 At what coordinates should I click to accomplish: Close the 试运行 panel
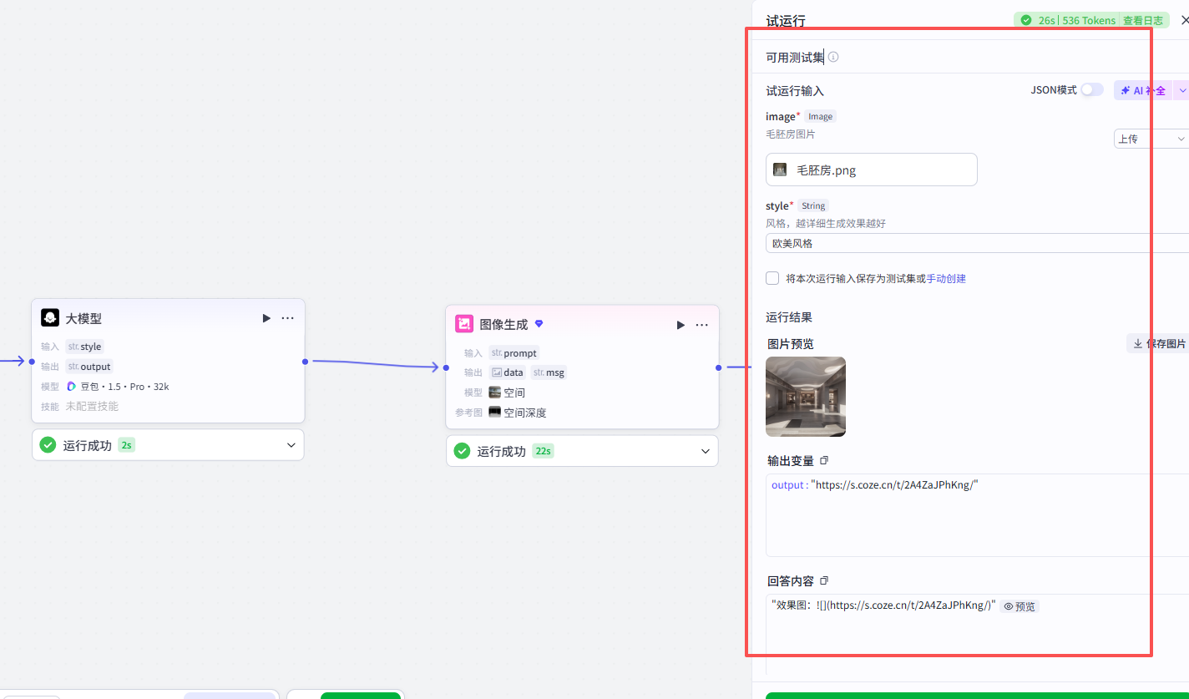tap(1185, 20)
